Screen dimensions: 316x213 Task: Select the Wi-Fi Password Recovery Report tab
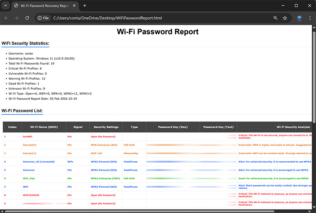pyautogui.click(x=43, y=6)
